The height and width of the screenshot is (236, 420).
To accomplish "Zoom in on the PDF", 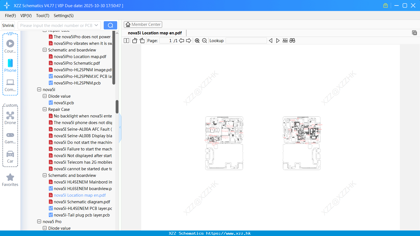I will (197, 41).
